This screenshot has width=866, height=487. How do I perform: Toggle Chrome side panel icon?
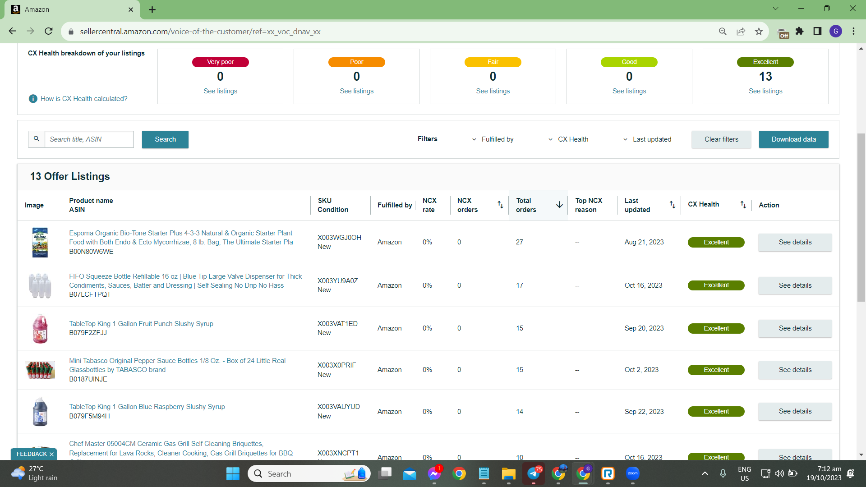[x=817, y=31]
